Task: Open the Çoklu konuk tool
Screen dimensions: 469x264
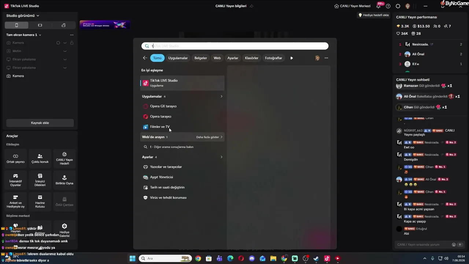Action: point(40,158)
